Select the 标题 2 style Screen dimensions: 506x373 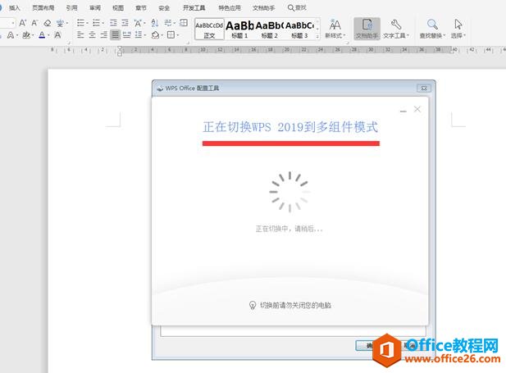[270, 29]
